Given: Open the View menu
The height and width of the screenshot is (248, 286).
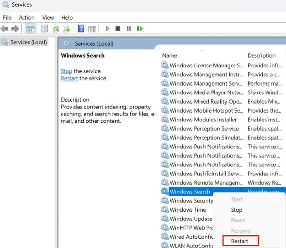Looking at the screenshot, I should [x=48, y=18].
